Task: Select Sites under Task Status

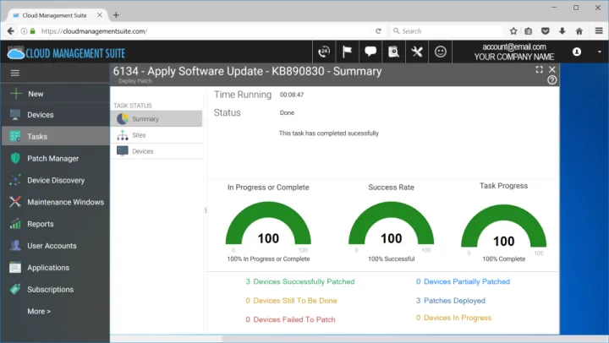Action: [x=139, y=135]
